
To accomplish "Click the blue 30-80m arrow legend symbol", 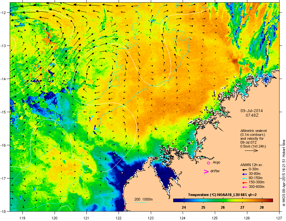I will pyautogui.click(x=244, y=174).
